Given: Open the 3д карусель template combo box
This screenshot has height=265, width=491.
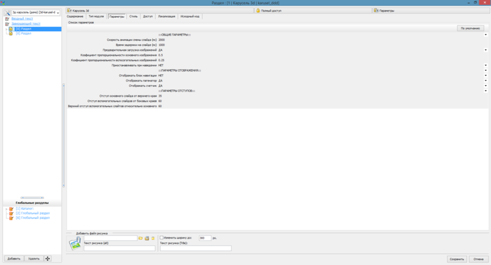Looking at the screenshot, I should click(36, 12).
